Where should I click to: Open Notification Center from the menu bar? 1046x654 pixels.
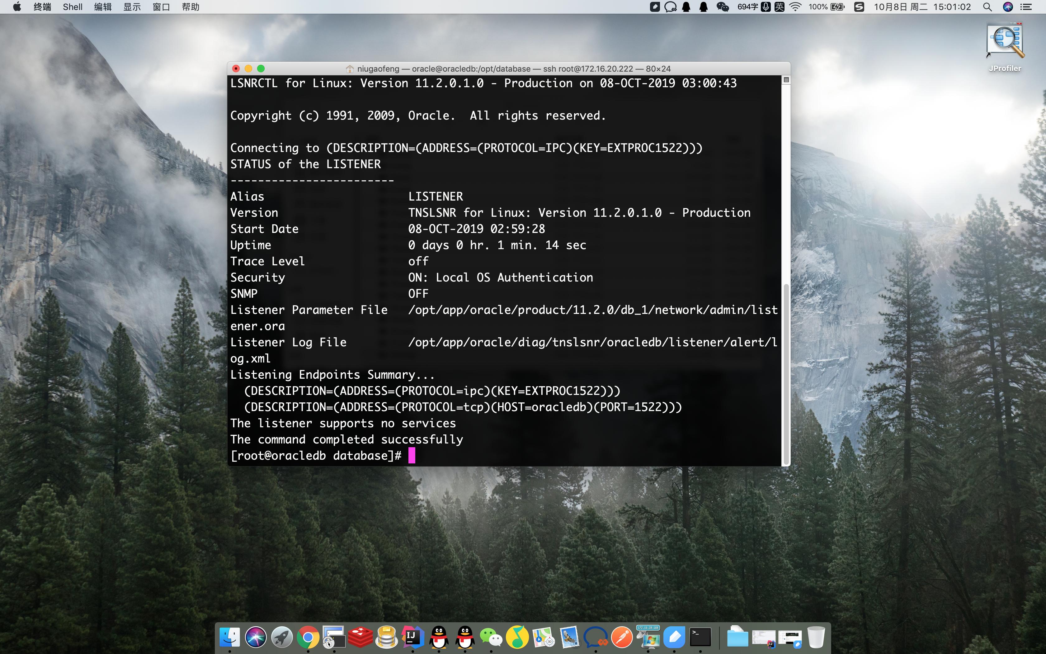[1026, 7]
